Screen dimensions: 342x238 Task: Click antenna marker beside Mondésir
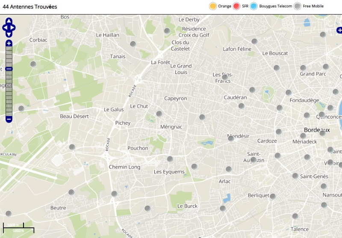231,138
